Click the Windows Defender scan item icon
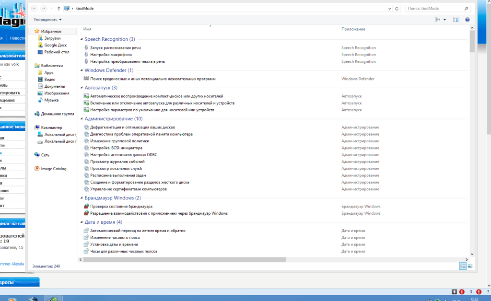This screenshot has height=301, width=491. pyautogui.click(x=86, y=79)
